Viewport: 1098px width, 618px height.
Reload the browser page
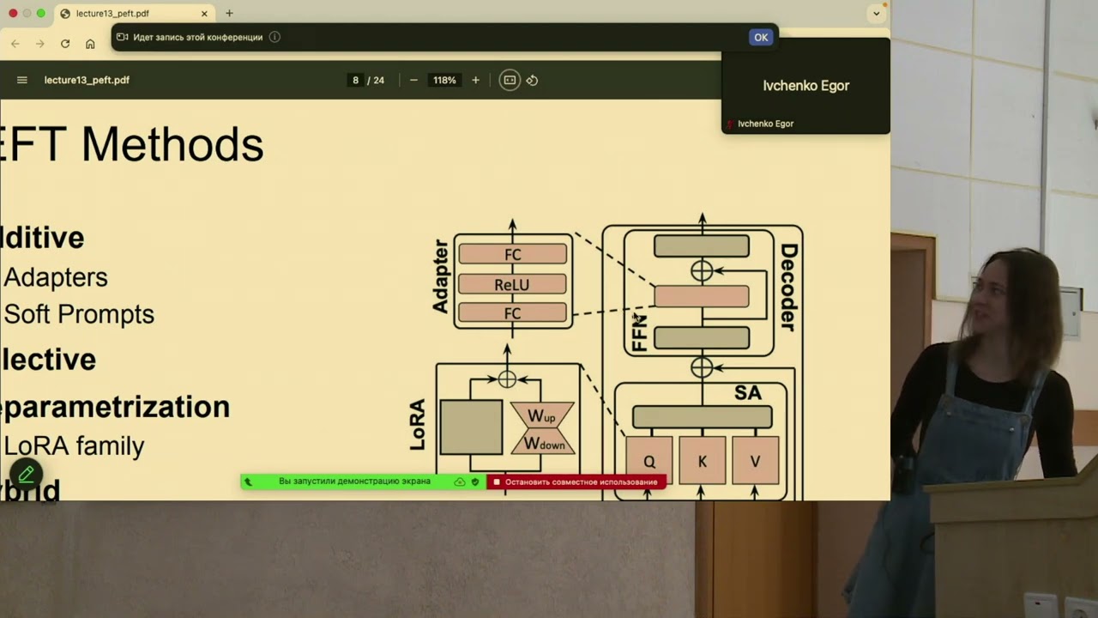[x=64, y=43]
